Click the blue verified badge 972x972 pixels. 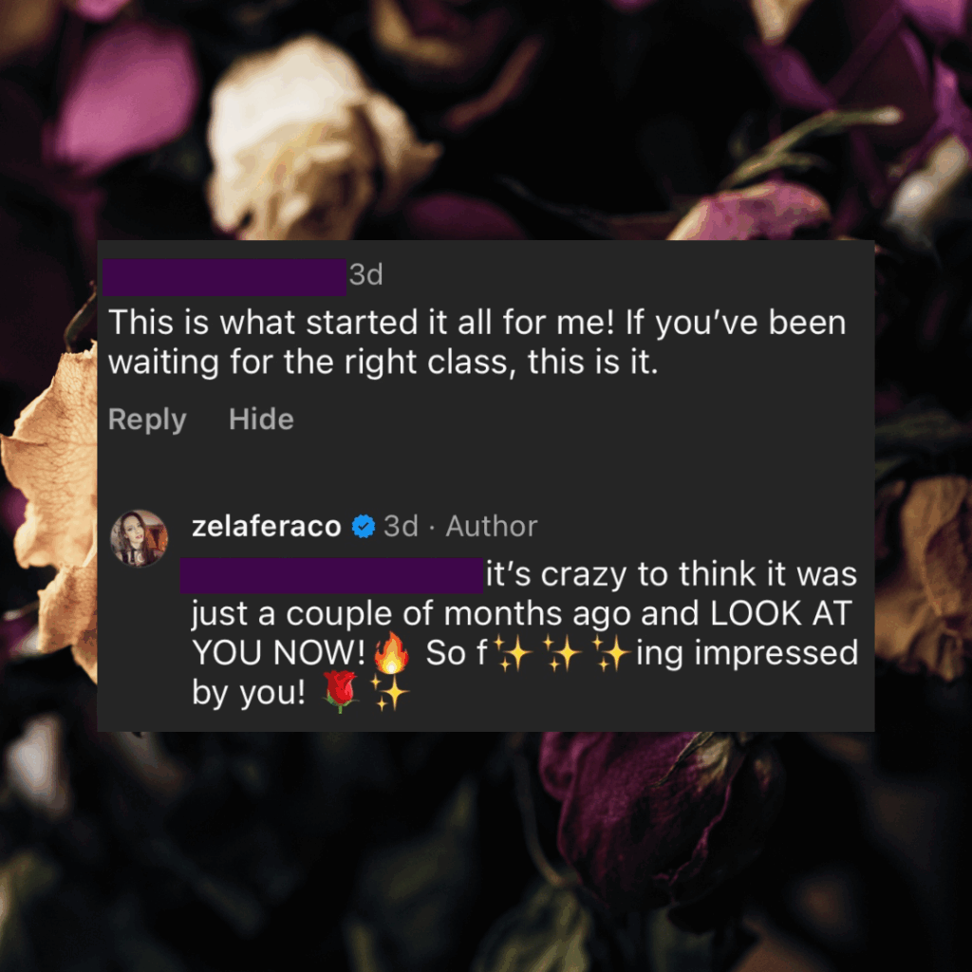(x=364, y=526)
